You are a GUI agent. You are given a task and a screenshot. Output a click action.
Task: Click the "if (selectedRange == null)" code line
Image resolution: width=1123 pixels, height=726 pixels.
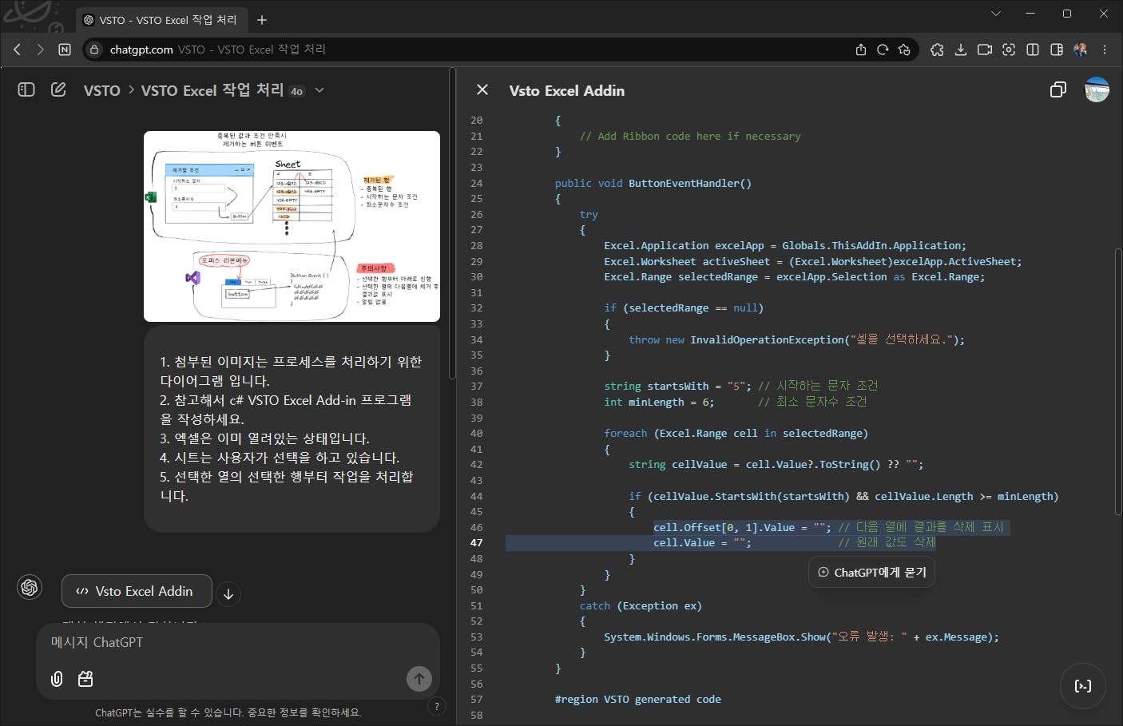coord(684,307)
